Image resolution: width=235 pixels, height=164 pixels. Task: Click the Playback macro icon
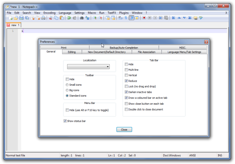(x=155, y=18)
